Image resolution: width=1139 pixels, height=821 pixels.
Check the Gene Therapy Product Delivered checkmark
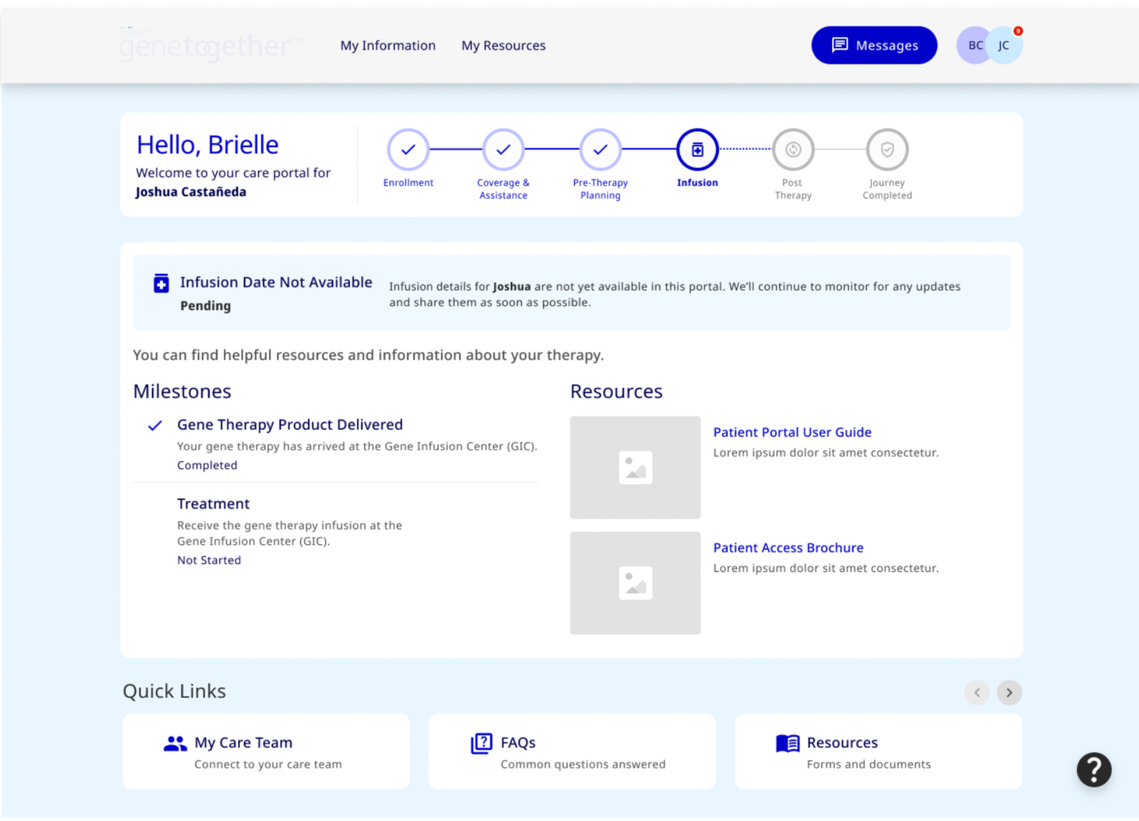155,426
